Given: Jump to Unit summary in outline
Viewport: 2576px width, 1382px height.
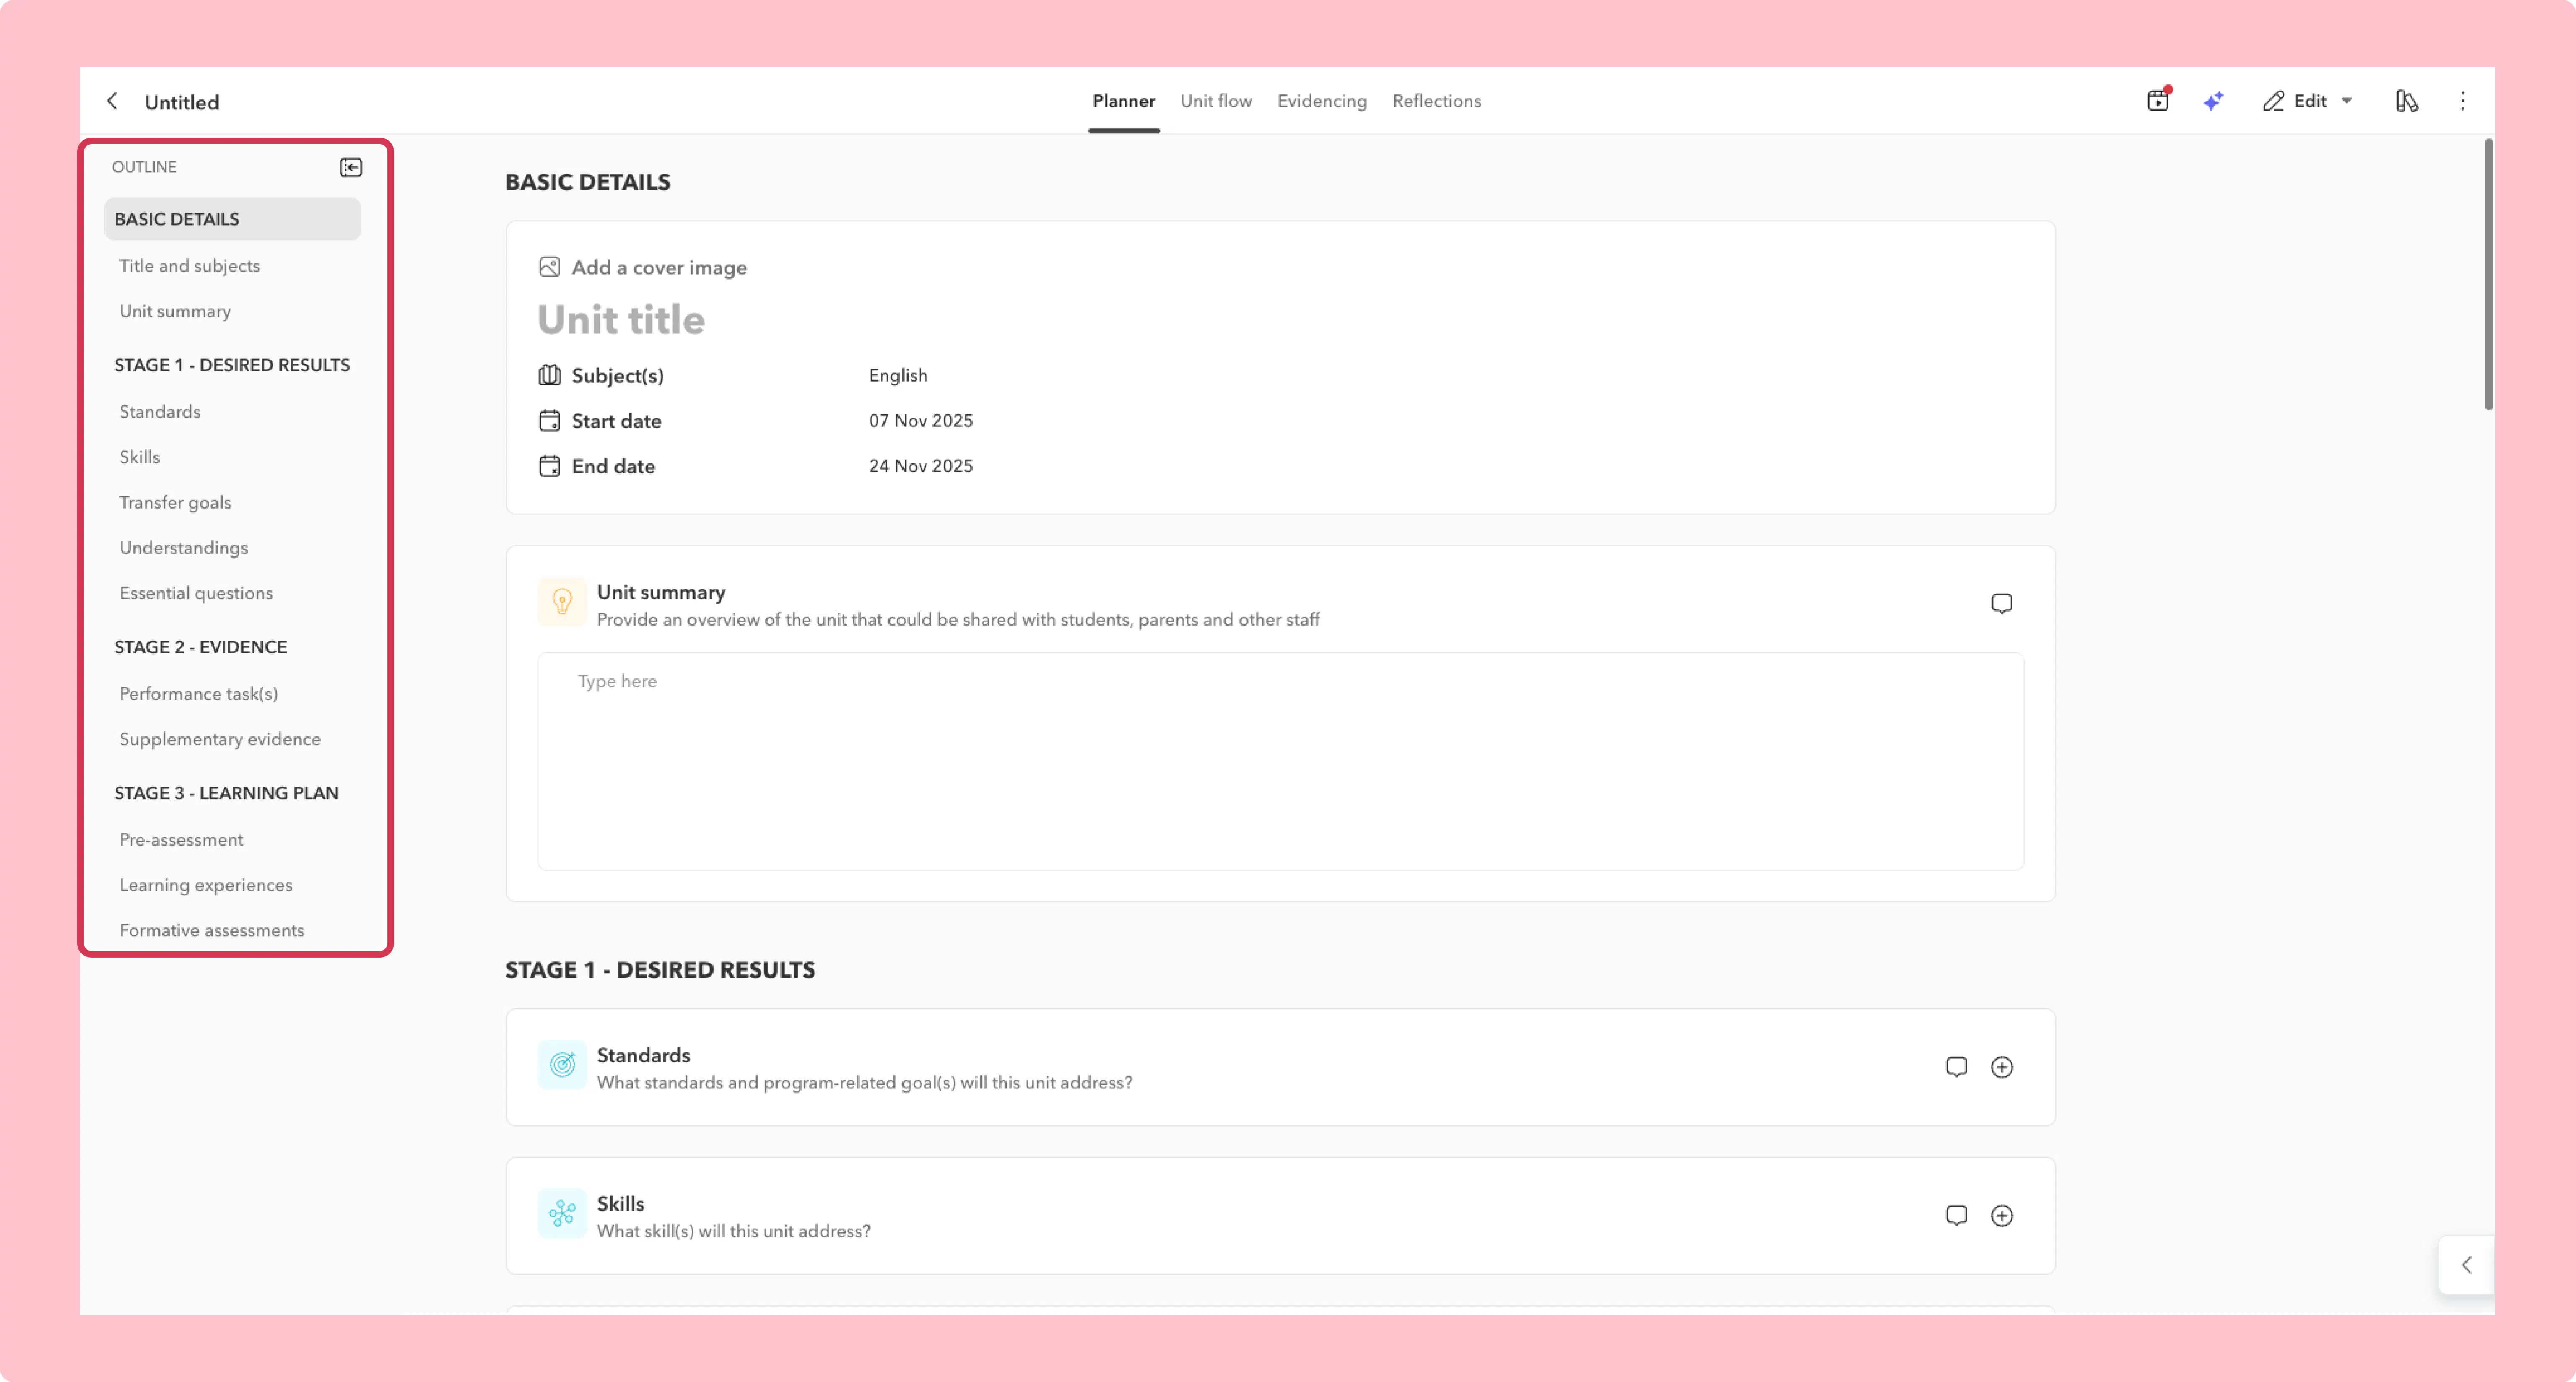Looking at the screenshot, I should pos(175,311).
